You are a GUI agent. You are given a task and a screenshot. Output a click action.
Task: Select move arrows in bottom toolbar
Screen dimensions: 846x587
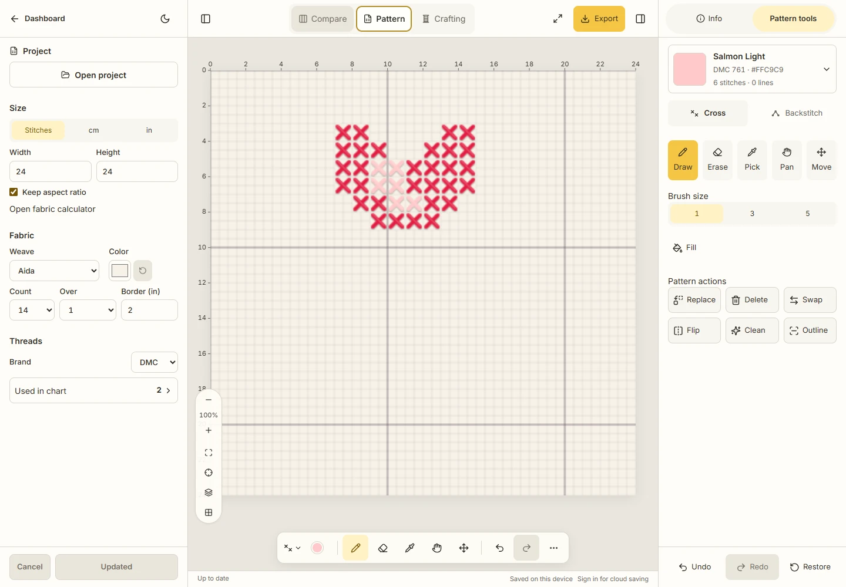pyautogui.click(x=464, y=548)
